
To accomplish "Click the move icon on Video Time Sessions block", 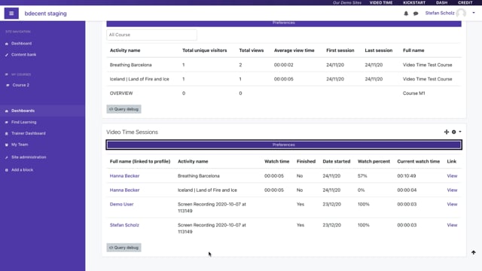I will (447, 132).
